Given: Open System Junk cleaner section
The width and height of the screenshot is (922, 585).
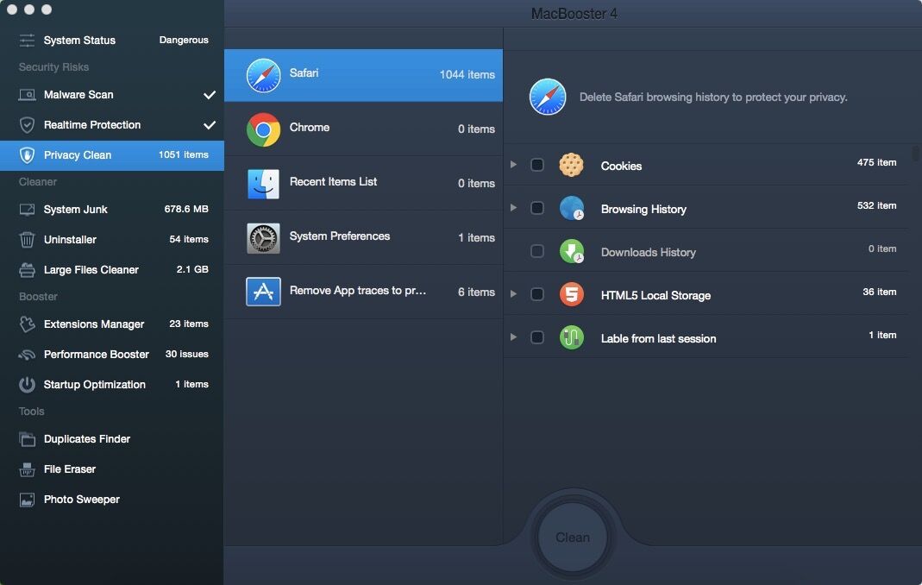Looking at the screenshot, I should tap(112, 210).
